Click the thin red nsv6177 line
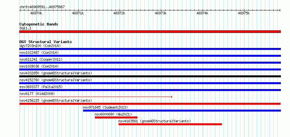Image resolution: width=290 pixels, height=137 pixels. [95, 97]
